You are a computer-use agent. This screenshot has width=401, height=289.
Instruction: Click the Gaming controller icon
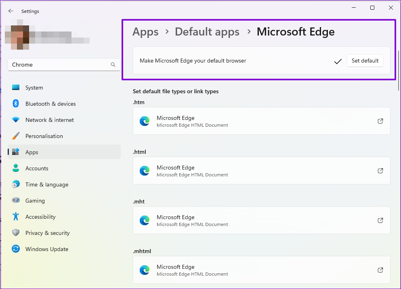point(15,201)
